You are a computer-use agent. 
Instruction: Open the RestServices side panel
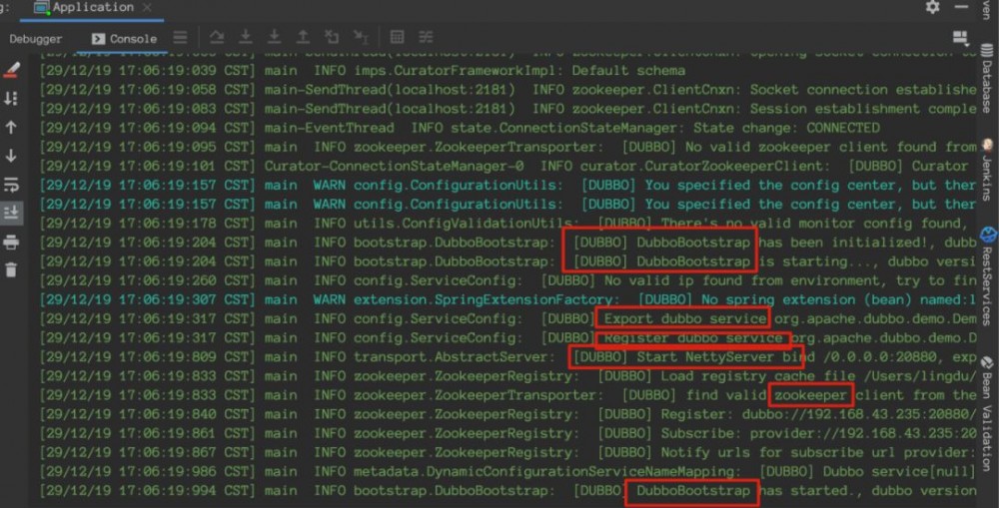(x=988, y=277)
